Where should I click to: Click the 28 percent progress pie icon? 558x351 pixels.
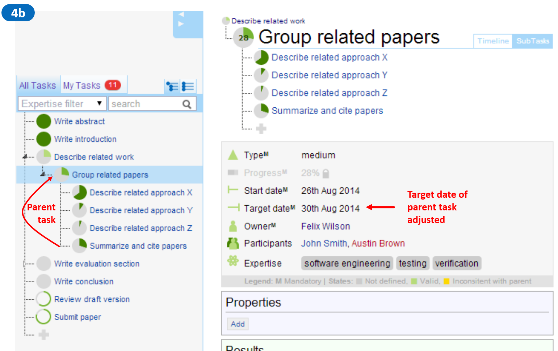[244, 37]
